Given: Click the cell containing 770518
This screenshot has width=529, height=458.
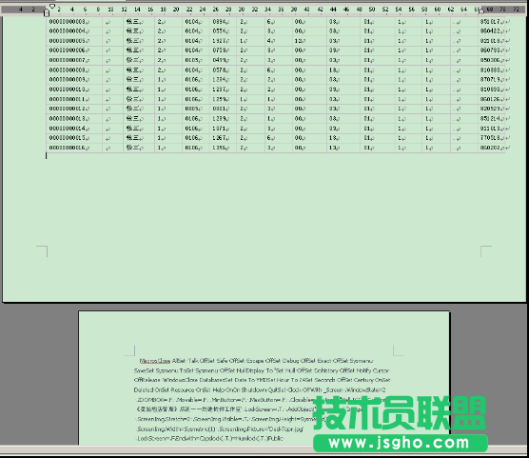Looking at the screenshot, I should (491, 138).
